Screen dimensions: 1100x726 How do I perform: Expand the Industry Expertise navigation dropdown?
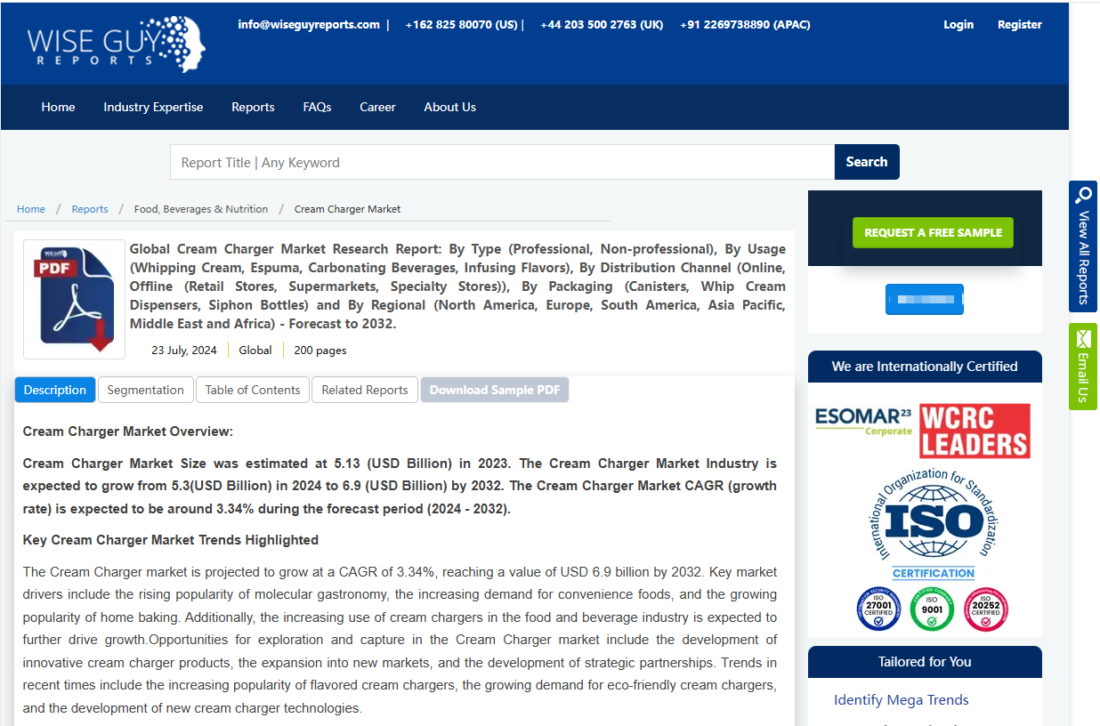click(x=152, y=107)
